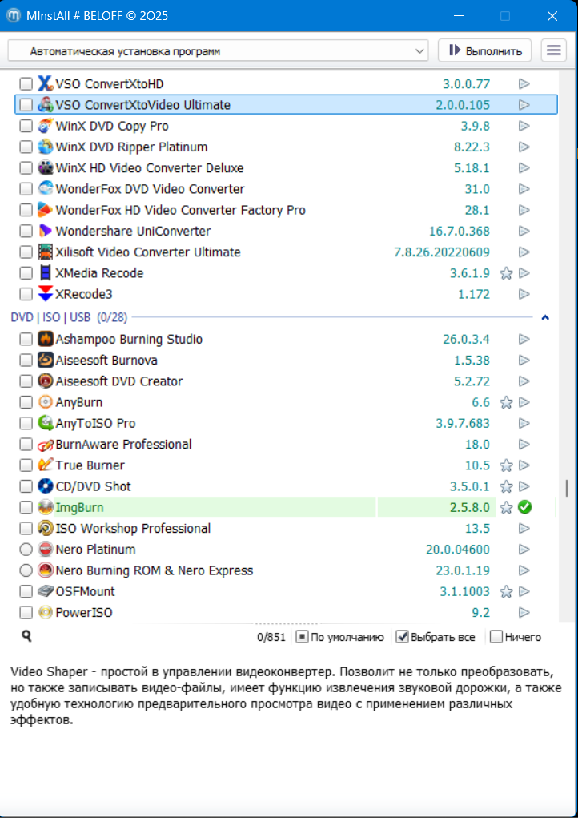Select the Nero Platinum radio button
578x818 pixels.
(x=26, y=550)
